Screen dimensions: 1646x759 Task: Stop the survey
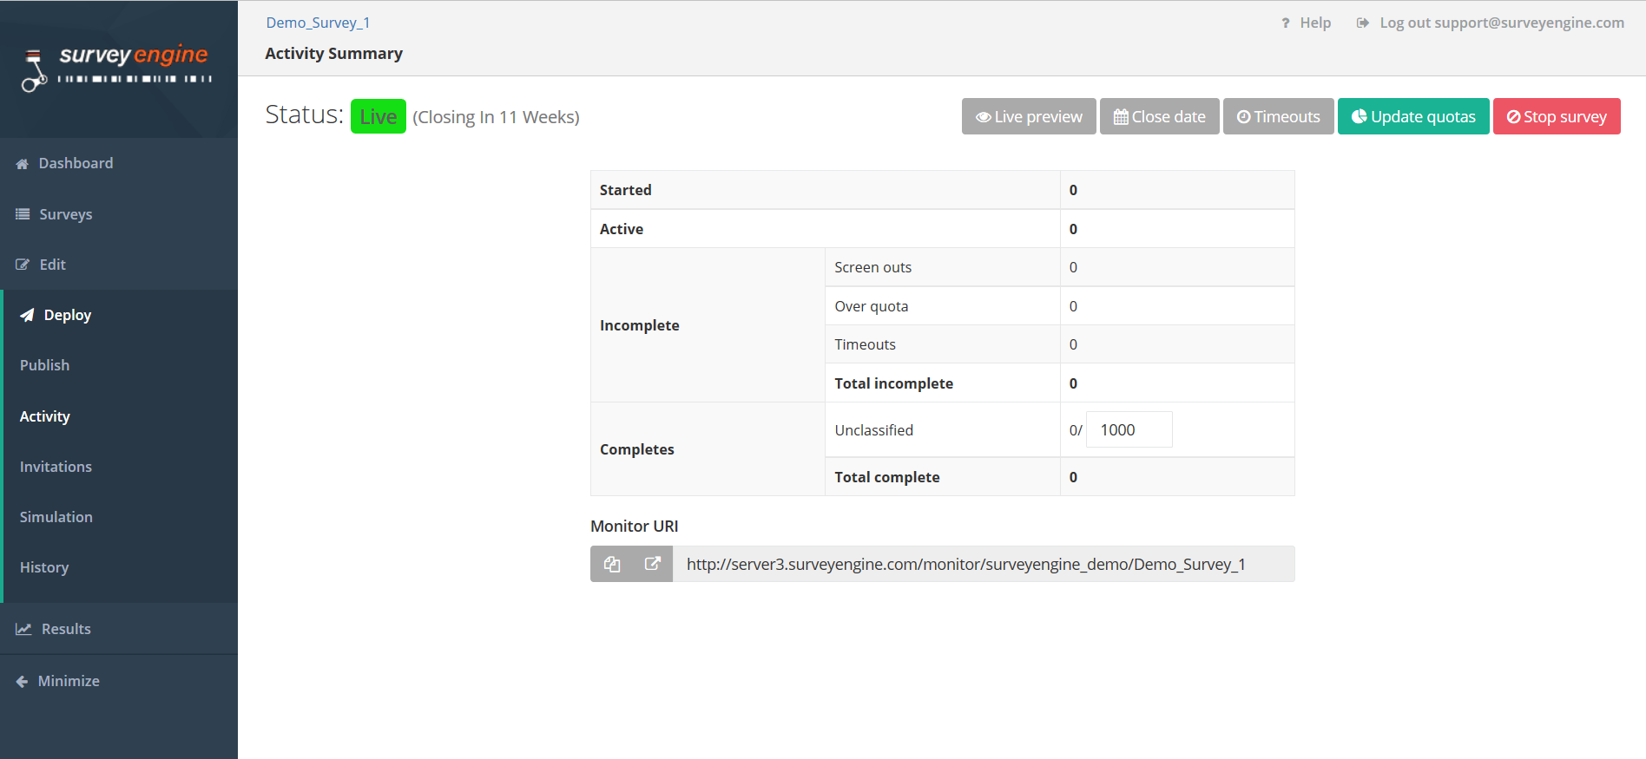[x=1556, y=116]
